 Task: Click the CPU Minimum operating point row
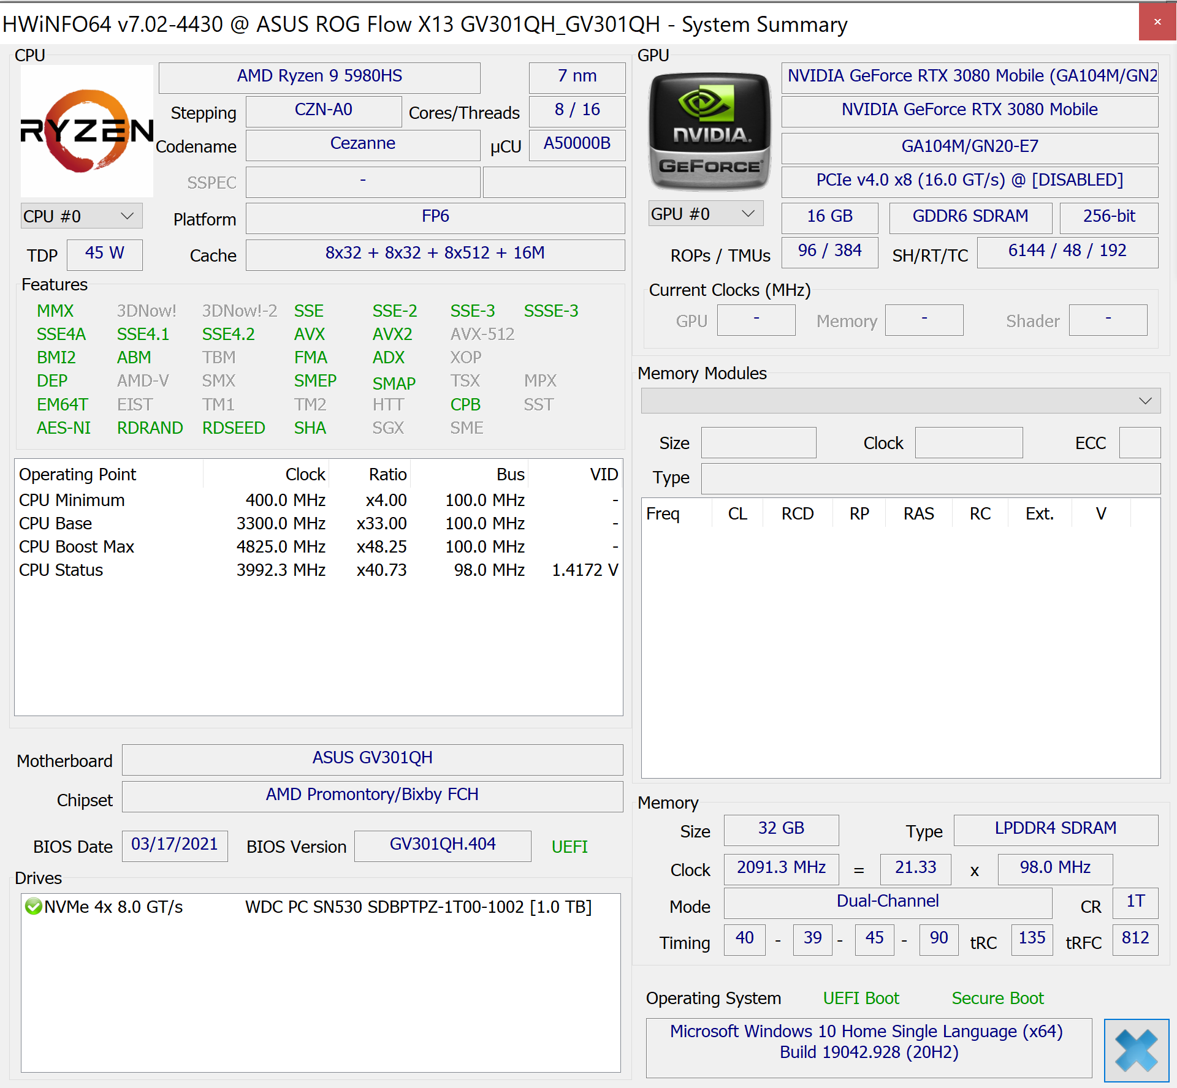pos(319,500)
